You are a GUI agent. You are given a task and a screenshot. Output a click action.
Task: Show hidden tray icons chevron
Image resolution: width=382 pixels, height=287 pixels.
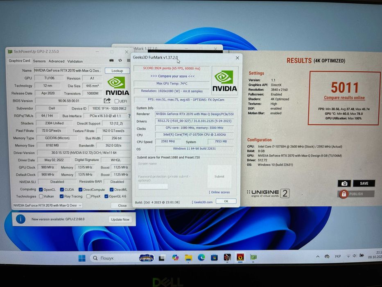coord(318,257)
